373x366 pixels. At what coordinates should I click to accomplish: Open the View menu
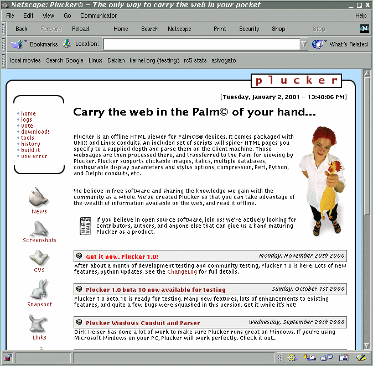pyautogui.click(x=48, y=15)
